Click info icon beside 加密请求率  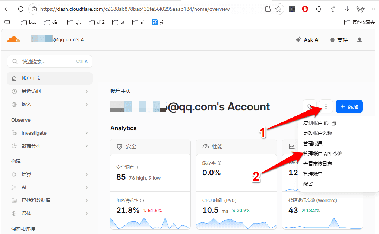[x=142, y=201]
